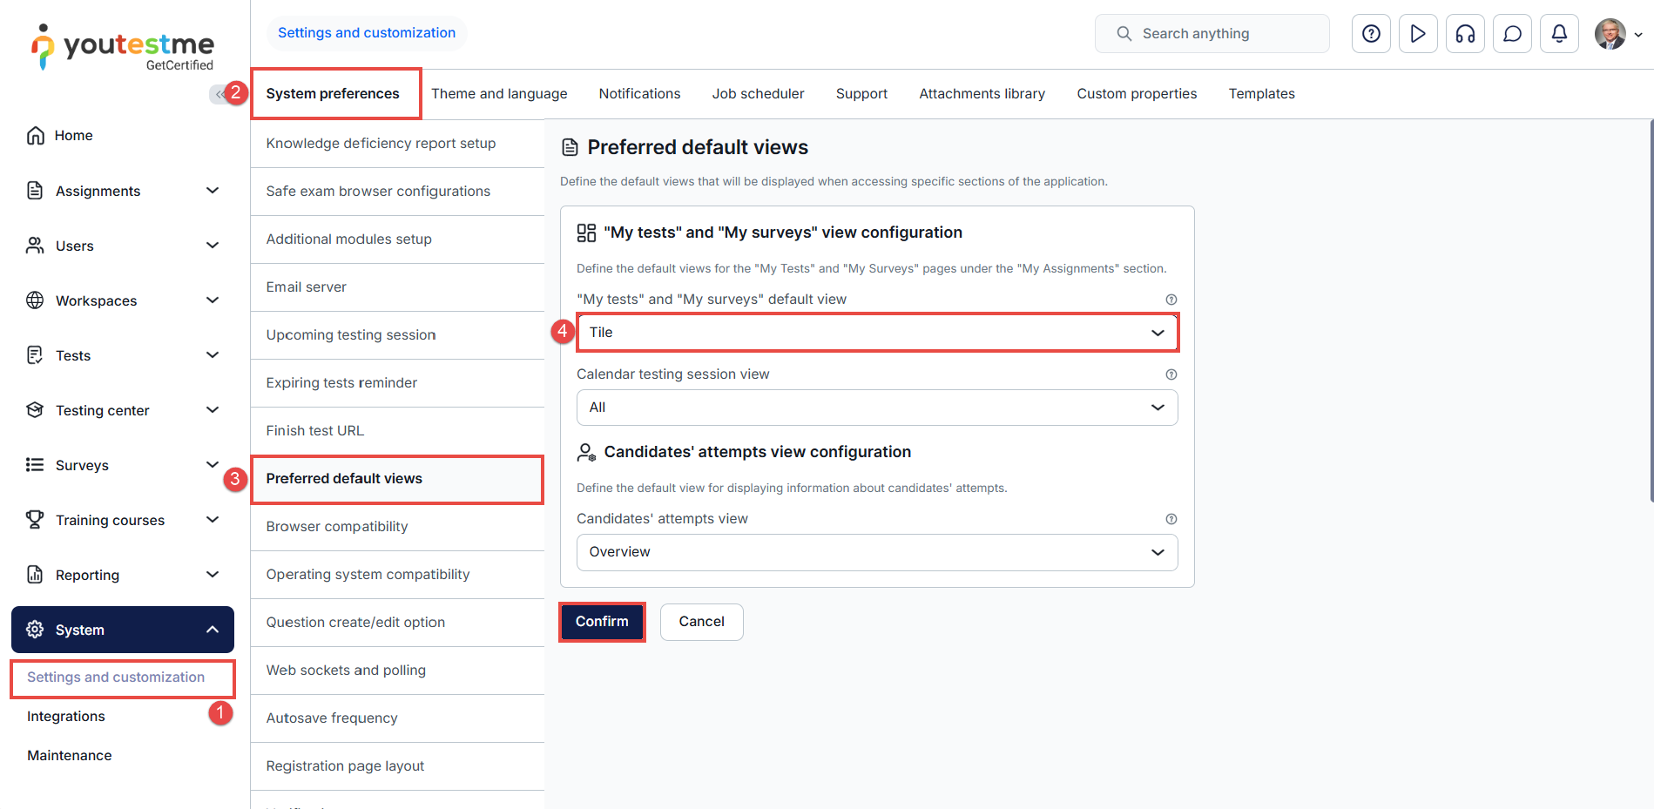Open Candidates' attempts view Overview dropdown
The height and width of the screenshot is (809, 1654).
[876, 552]
